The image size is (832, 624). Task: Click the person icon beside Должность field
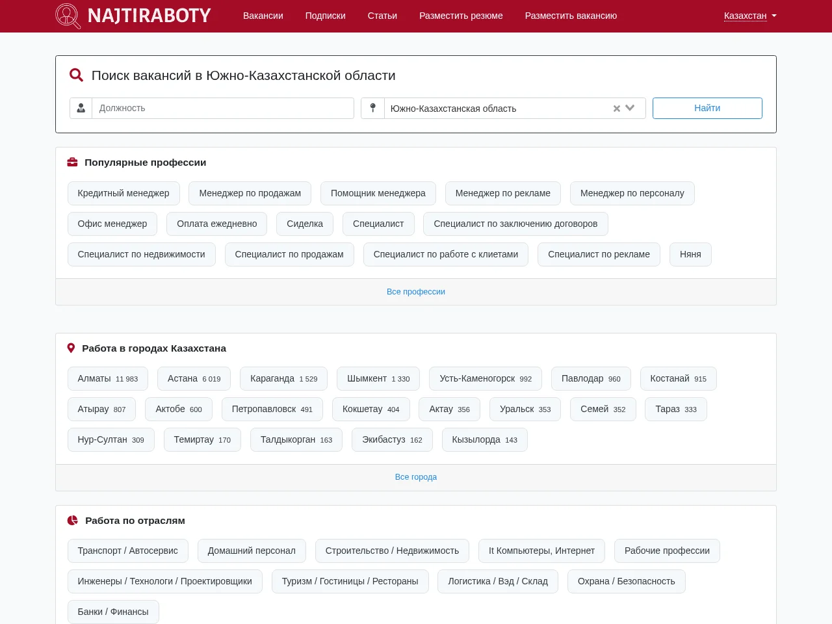tap(81, 108)
